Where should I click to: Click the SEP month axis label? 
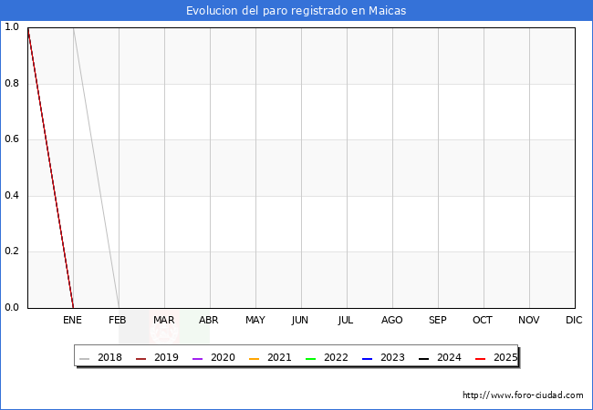coord(438,321)
